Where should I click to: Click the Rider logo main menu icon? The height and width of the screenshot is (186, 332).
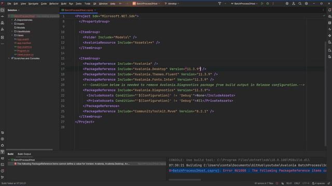coord(3,4)
